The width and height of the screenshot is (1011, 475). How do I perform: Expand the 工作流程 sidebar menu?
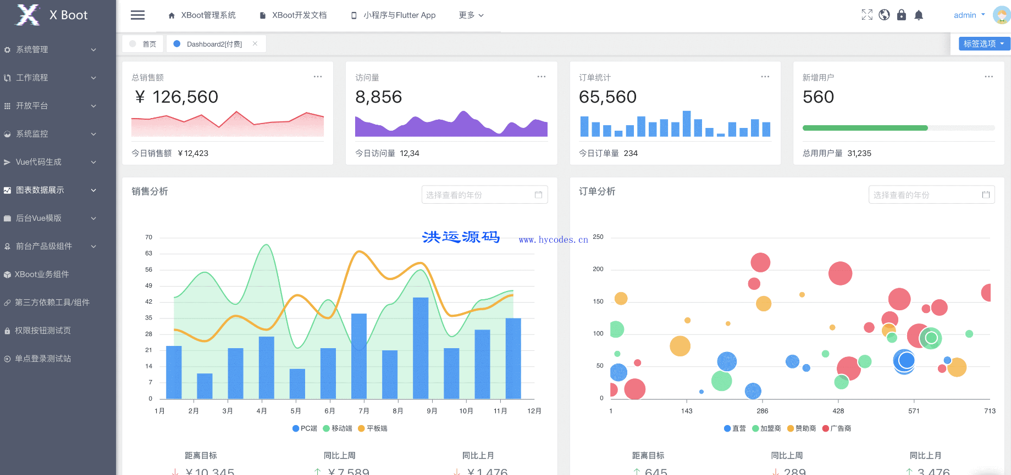point(58,77)
